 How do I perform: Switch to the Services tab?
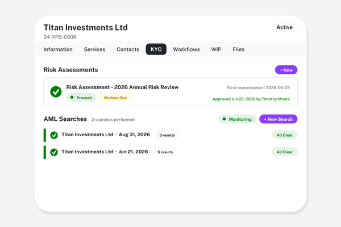coord(94,49)
